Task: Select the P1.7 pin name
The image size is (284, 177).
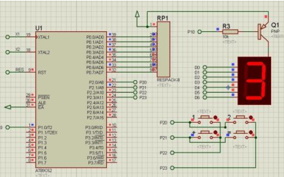Action: click(42, 163)
